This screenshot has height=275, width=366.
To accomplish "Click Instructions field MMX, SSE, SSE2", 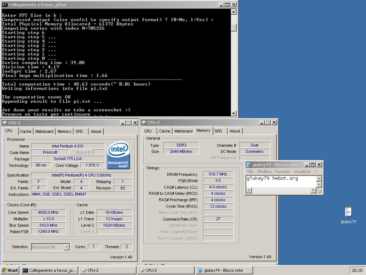I will (82, 194).
